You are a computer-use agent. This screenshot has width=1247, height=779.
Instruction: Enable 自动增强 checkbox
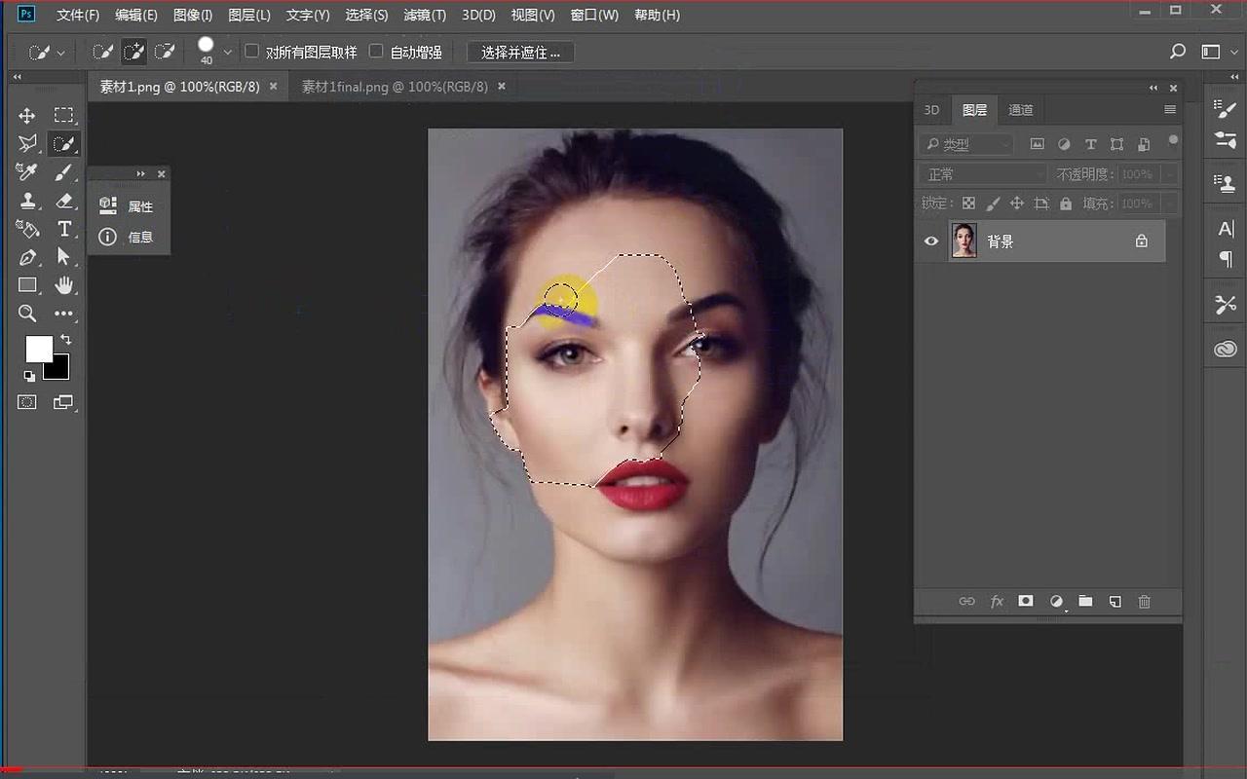click(x=376, y=51)
